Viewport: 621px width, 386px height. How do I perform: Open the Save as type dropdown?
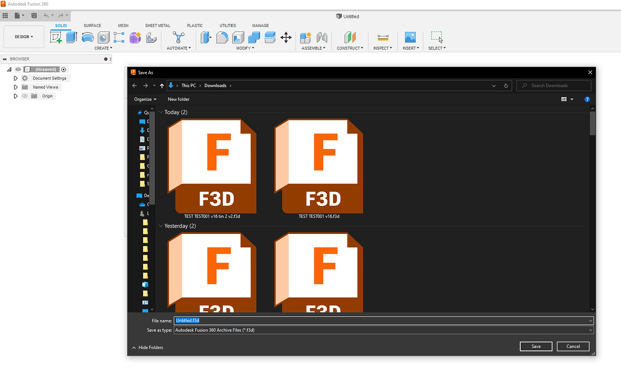(589, 330)
